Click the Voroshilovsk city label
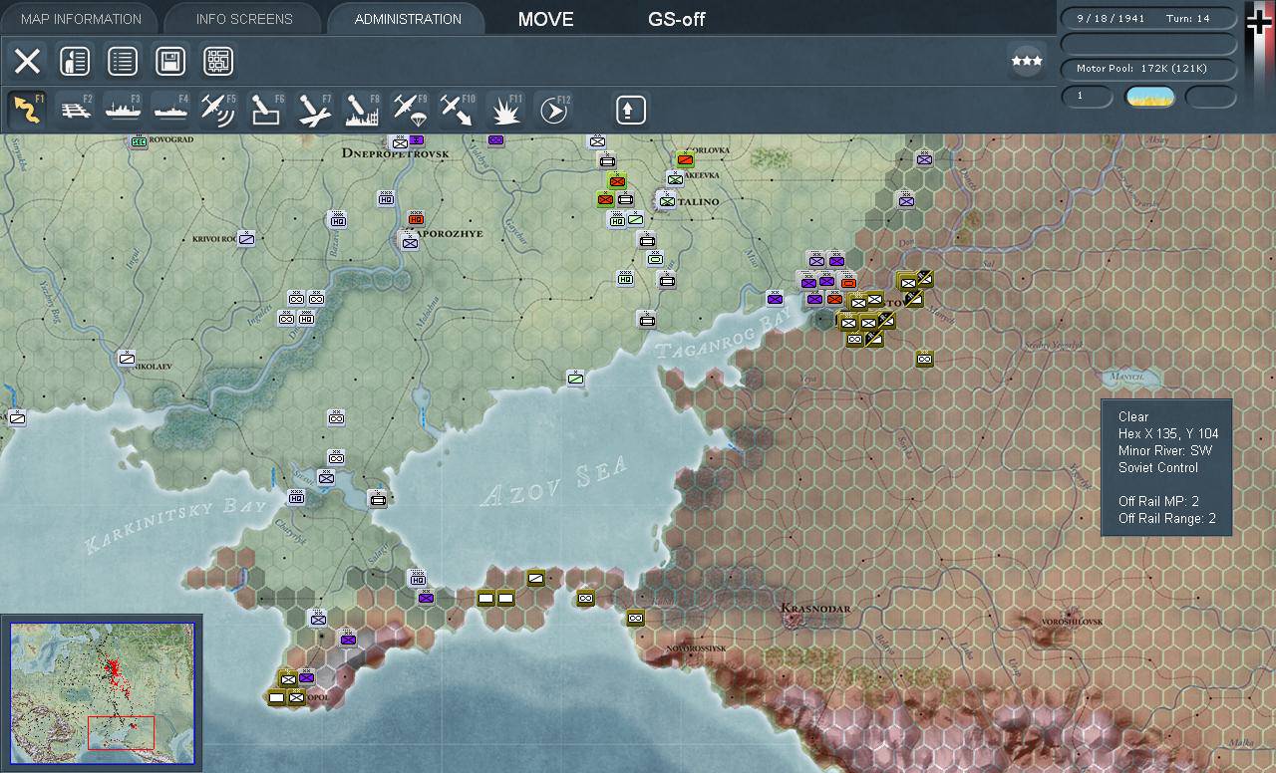 pyautogui.click(x=1072, y=622)
